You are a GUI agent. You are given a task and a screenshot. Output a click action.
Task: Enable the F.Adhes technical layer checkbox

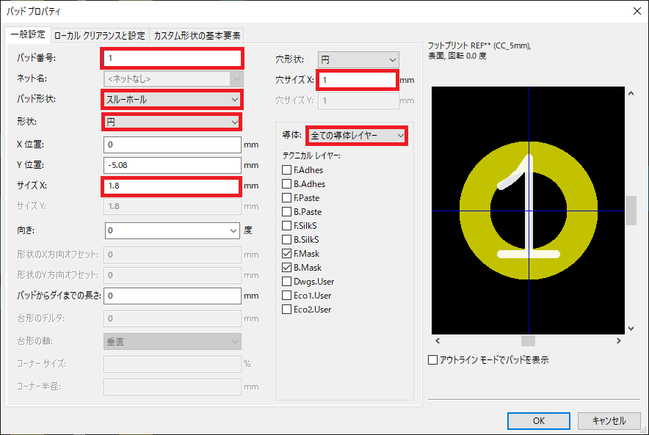[x=287, y=170]
